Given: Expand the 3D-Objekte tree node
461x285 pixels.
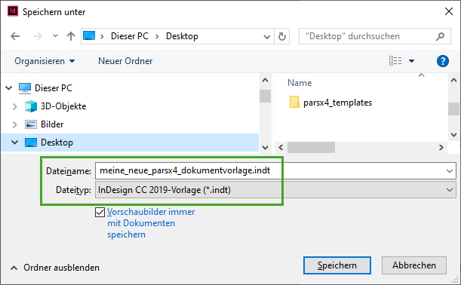Looking at the screenshot, I should point(14,106).
